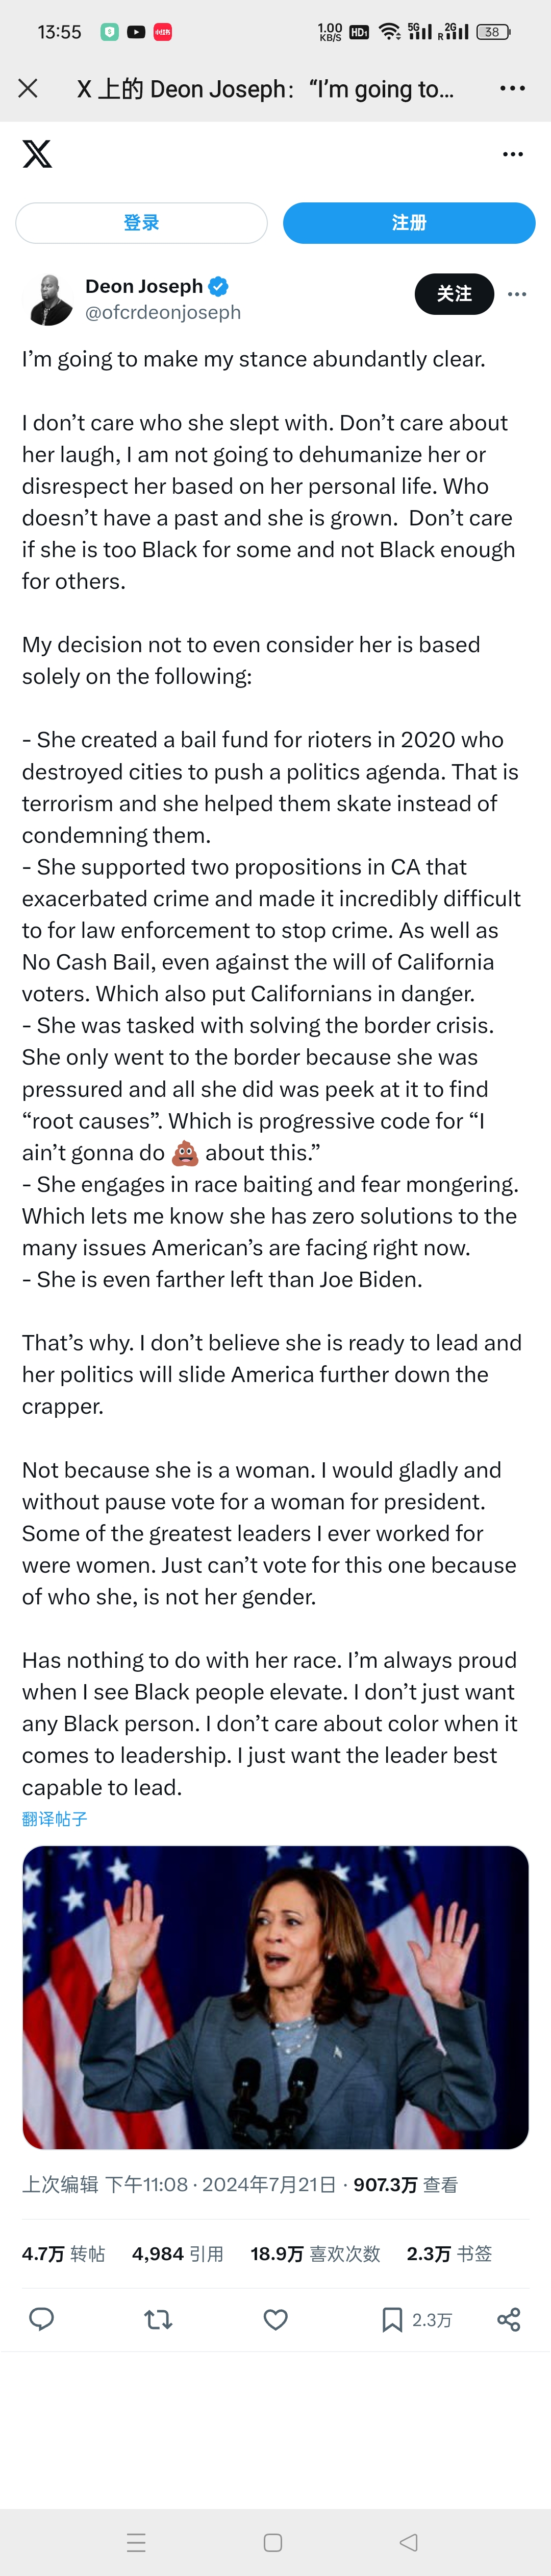This screenshot has height=2576, width=551.
Task: View the 4,984 引用 quotes list
Action: pyautogui.click(x=178, y=2253)
